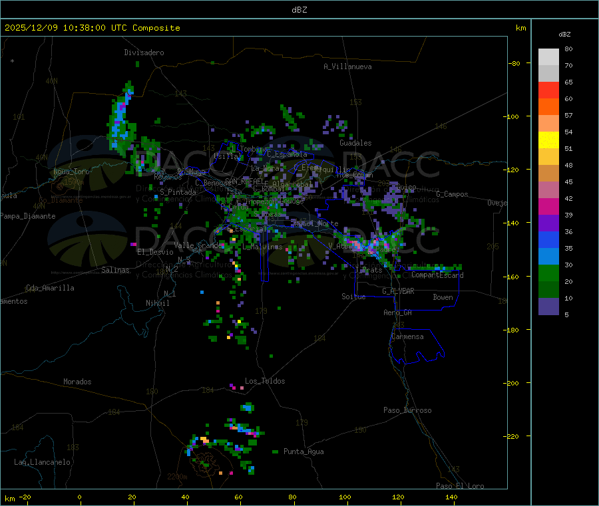
Task: Click the Agua_Toro label on map
Action: point(71,172)
